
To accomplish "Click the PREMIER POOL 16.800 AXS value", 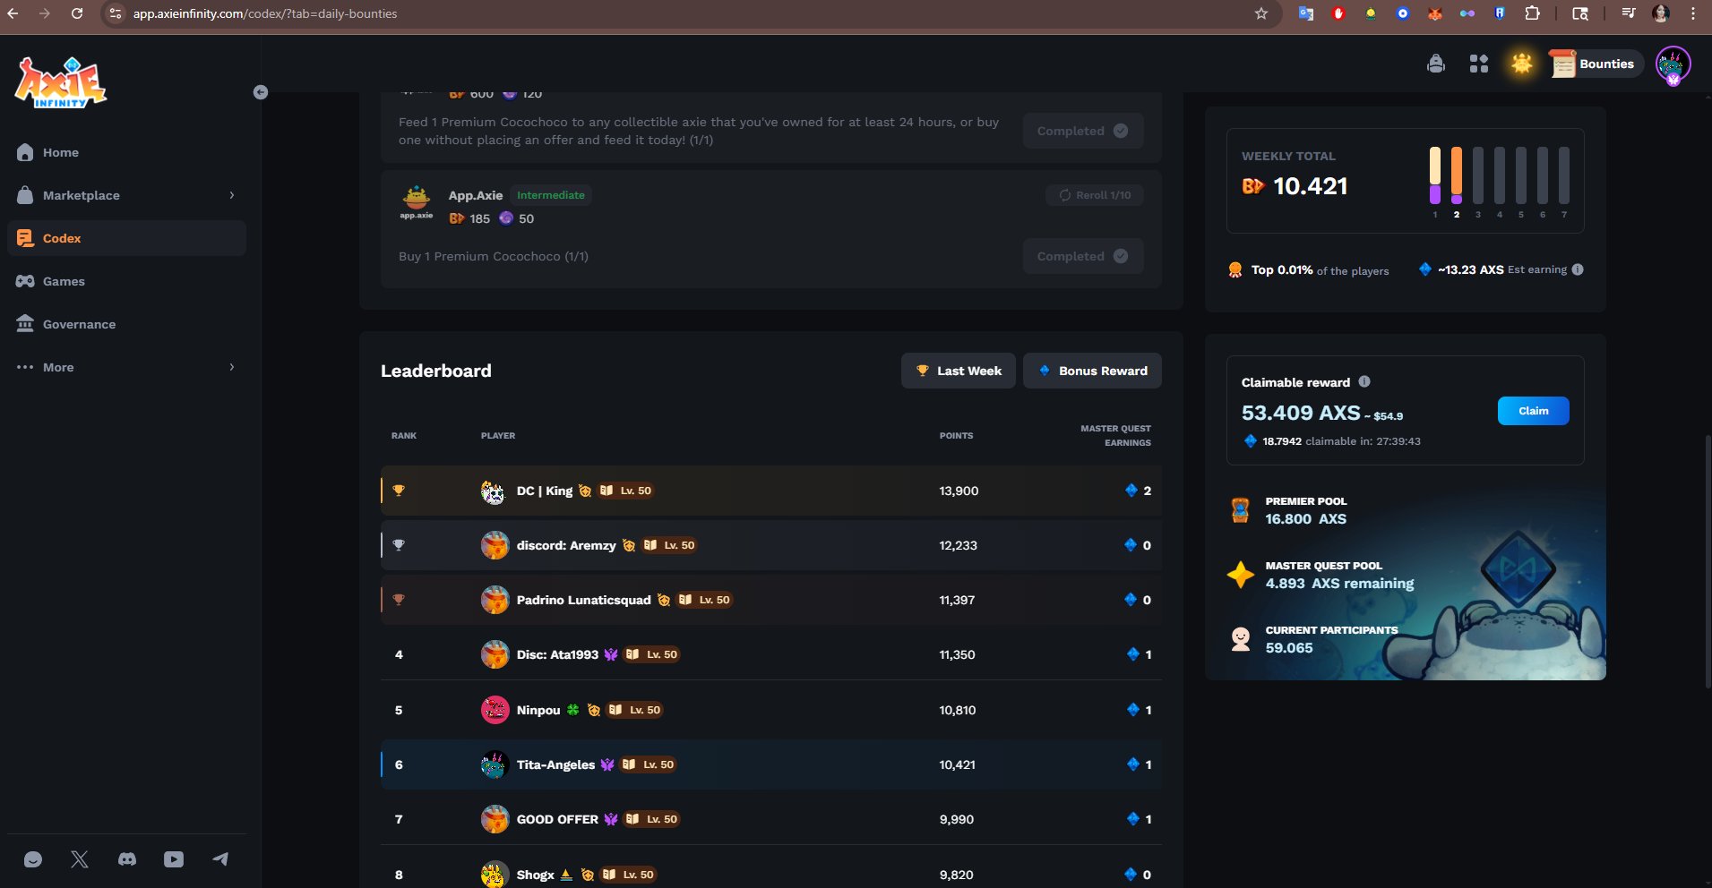I will coord(1305,519).
